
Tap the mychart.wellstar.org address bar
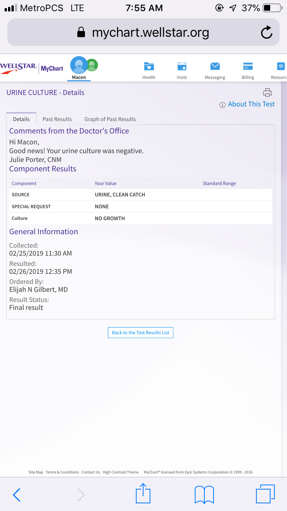[x=143, y=33]
